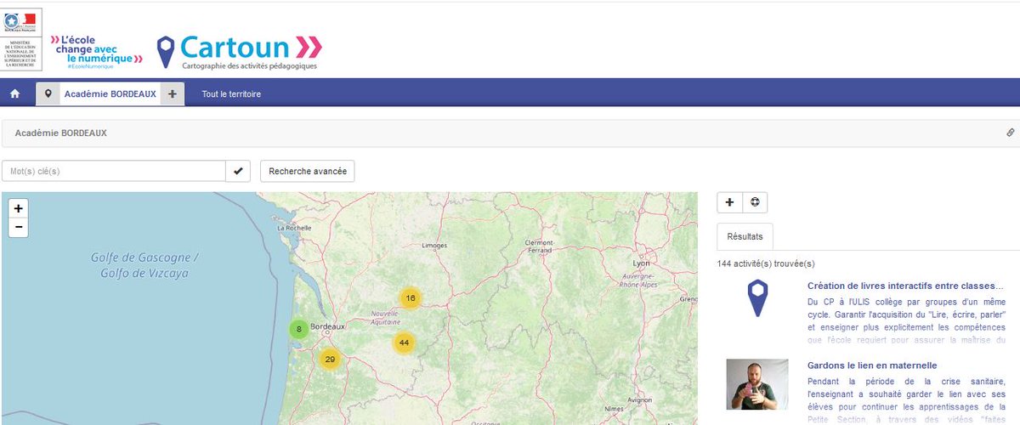Screen dimensions: 1020x425
Task: Click the L'école change avec le numérique logo
Action: (x=96, y=52)
